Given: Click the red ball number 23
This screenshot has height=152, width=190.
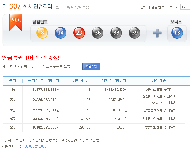Looking at the screenshot, I should pos(79,33).
